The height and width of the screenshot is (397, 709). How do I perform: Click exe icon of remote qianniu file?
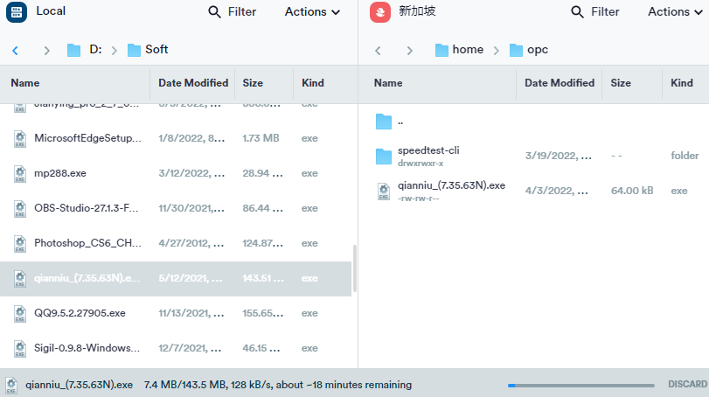tap(384, 191)
